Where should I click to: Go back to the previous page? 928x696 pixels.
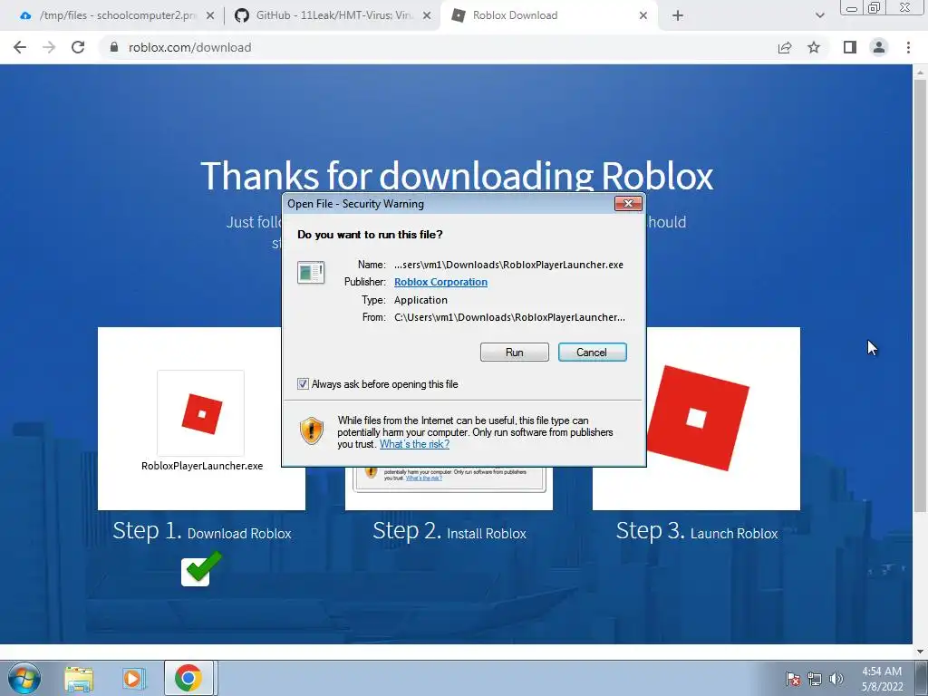point(20,47)
